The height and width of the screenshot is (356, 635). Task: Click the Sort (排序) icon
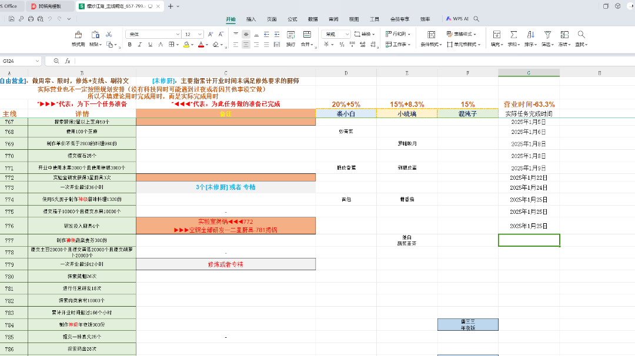(x=530, y=35)
